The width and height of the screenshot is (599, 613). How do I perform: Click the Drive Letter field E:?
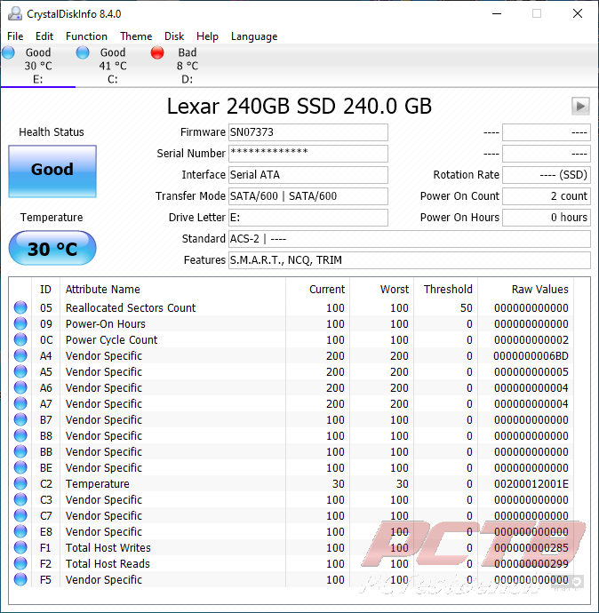pyautogui.click(x=308, y=218)
